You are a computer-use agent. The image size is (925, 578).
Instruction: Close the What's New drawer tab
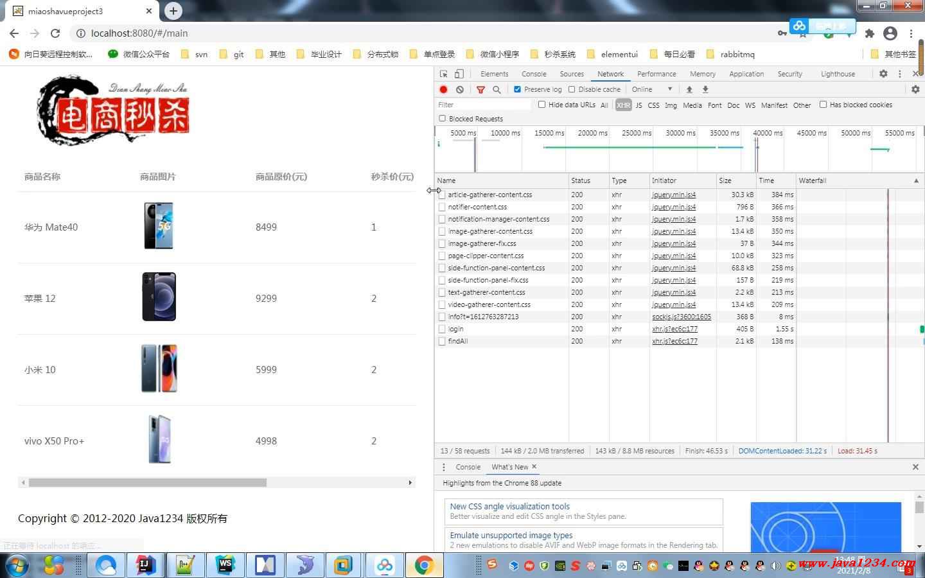coord(534,467)
